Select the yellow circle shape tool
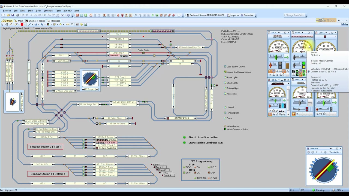 [61, 24]
